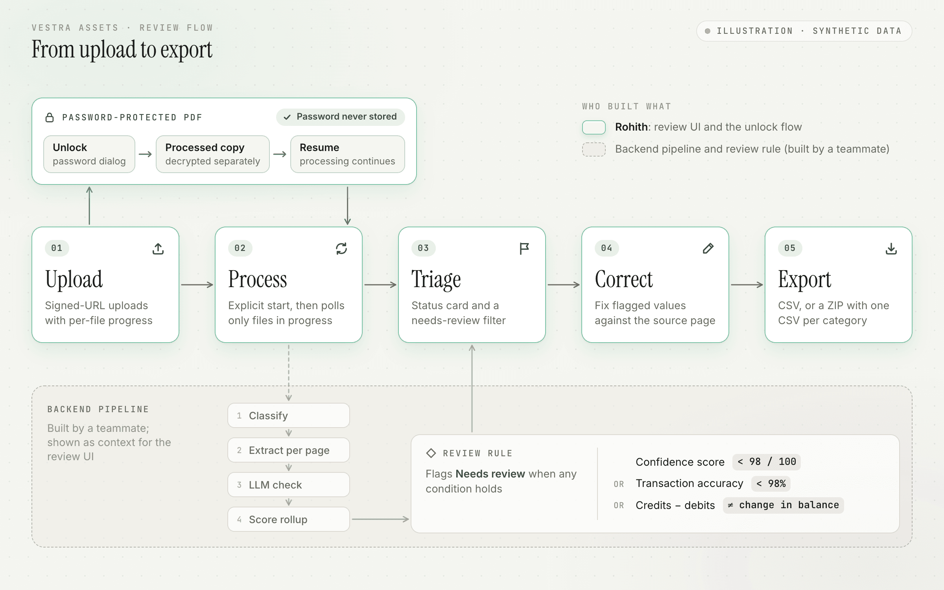Image resolution: width=944 pixels, height=590 pixels.
Task: Click the diamond icon next to Review Rule
Action: click(431, 453)
